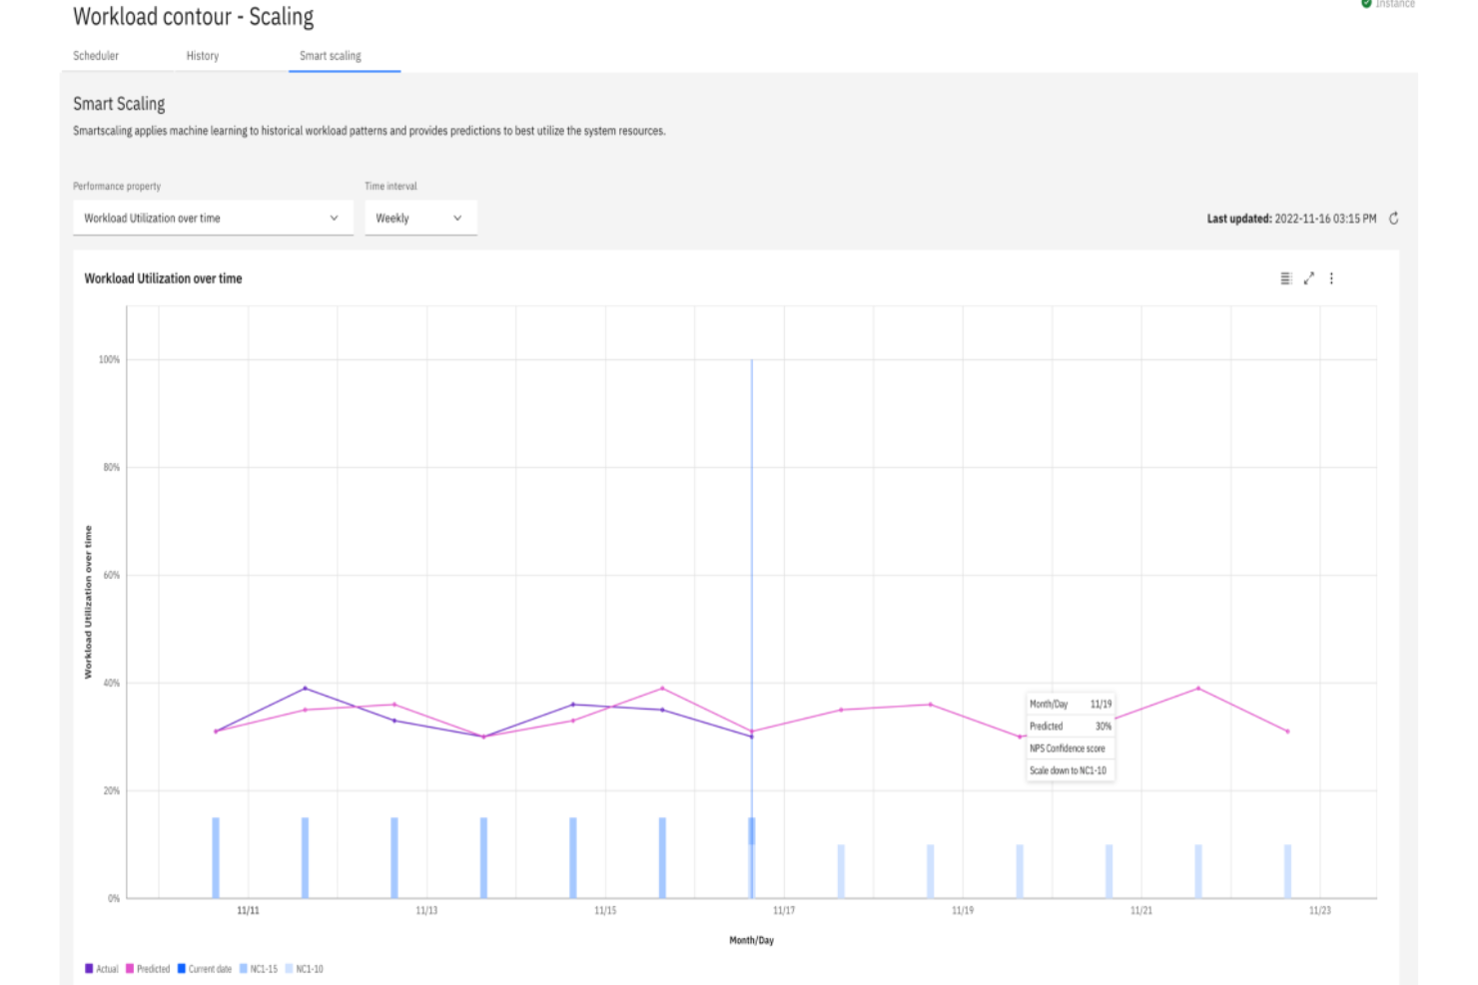Expand chart to fullscreen using diagonal arrows icon
This screenshot has width=1478, height=985.
1309,278
